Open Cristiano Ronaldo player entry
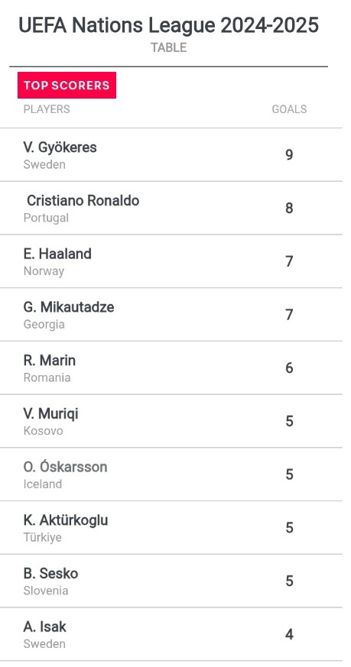 [171, 208]
